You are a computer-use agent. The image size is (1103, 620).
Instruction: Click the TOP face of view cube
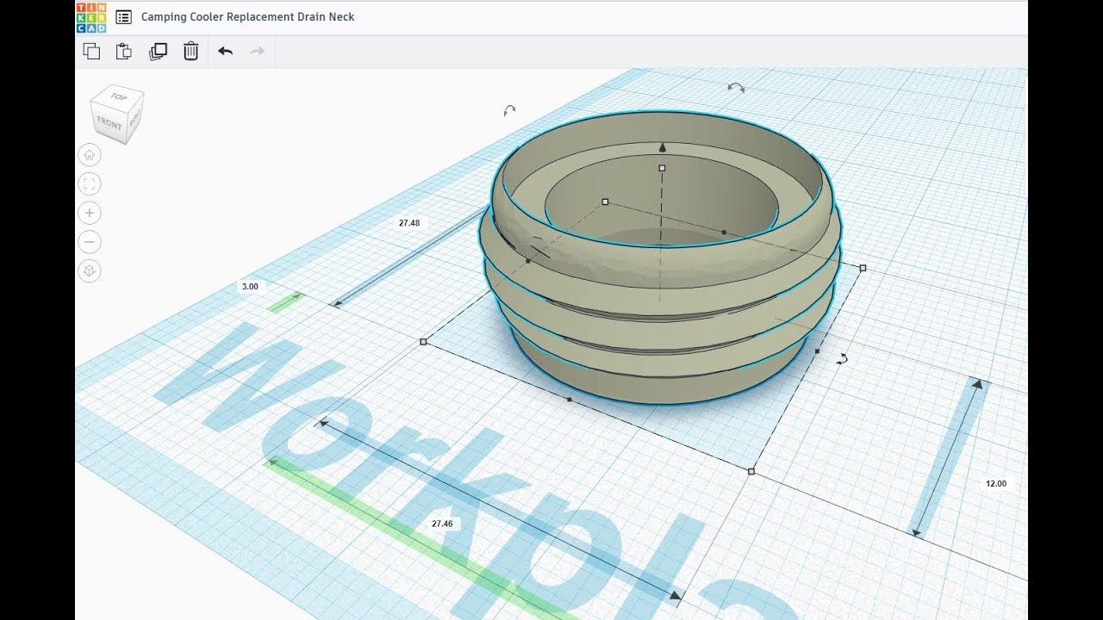pos(119,97)
